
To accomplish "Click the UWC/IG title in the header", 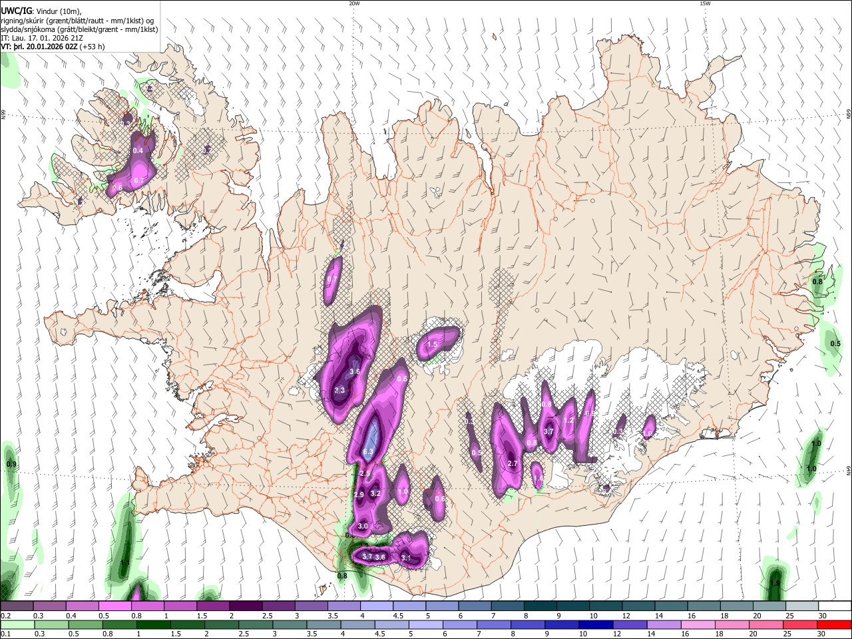I will (x=15, y=11).
